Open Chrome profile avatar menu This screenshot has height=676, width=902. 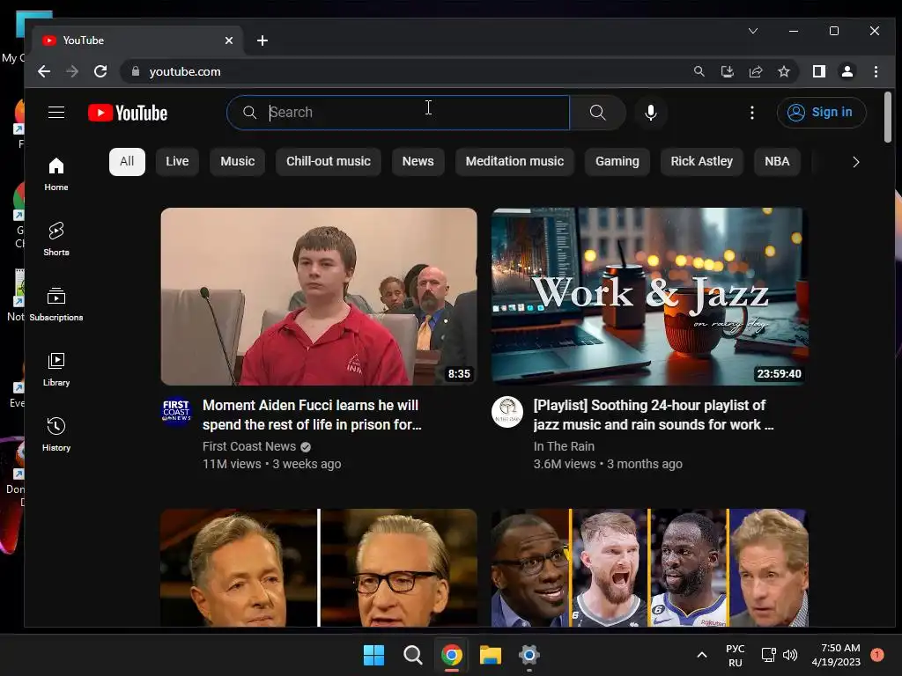point(847,71)
